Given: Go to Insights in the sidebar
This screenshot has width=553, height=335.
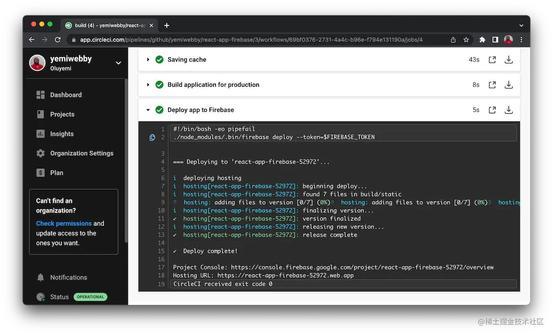Looking at the screenshot, I should 62,134.
